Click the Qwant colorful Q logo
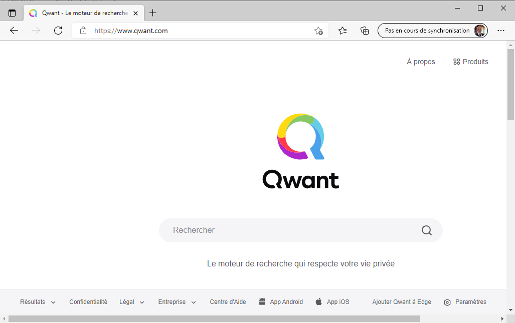The height and width of the screenshot is (323, 515). [301, 136]
